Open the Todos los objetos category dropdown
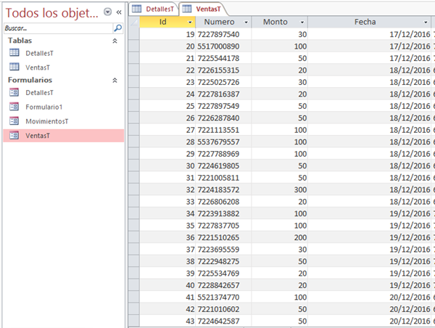 108,12
